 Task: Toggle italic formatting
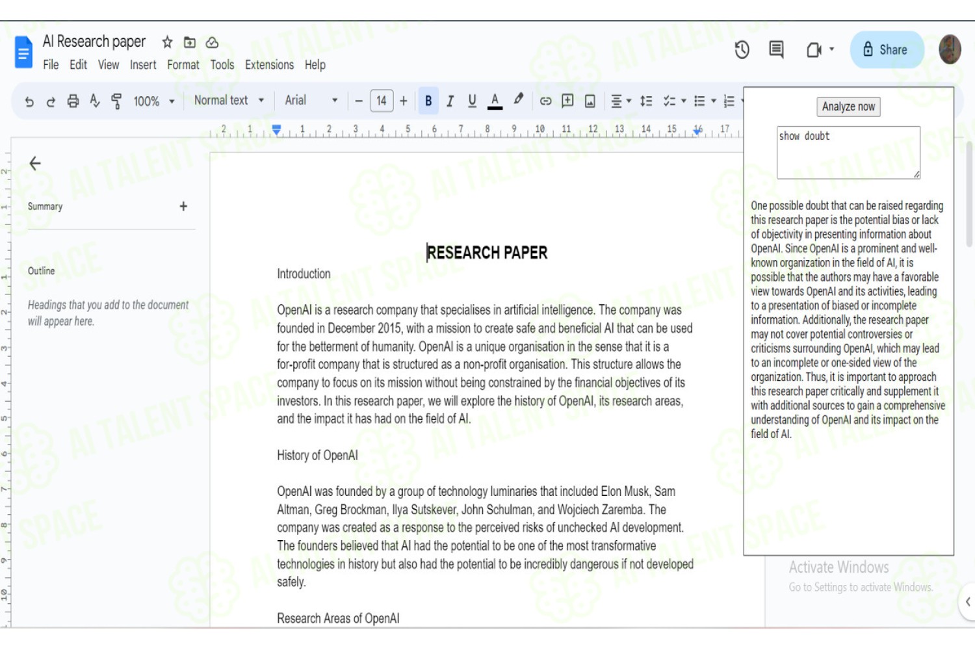coord(450,101)
